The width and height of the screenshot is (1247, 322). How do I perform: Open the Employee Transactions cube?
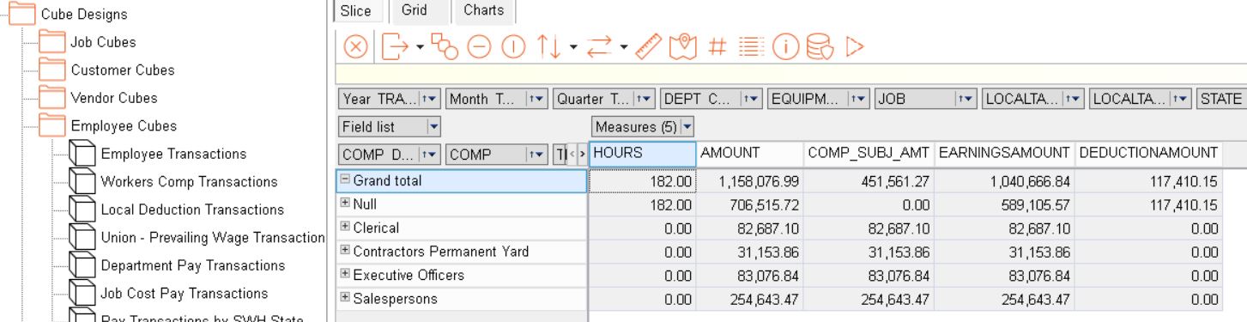pyautogui.click(x=173, y=154)
